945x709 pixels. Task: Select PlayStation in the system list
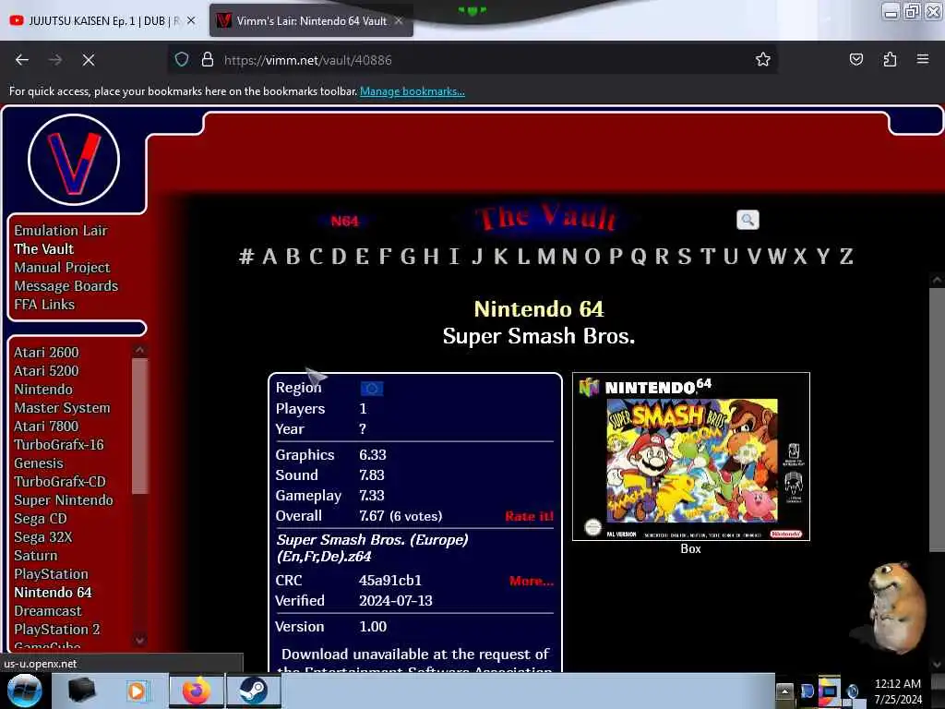[x=52, y=574]
